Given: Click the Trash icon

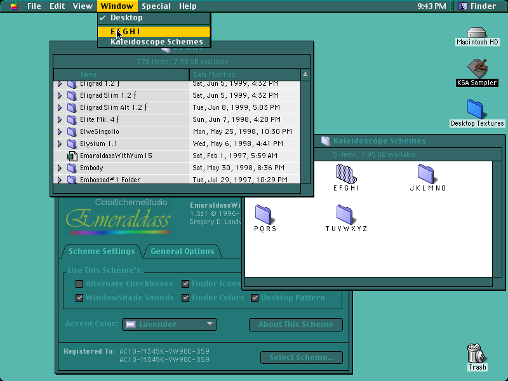Looking at the screenshot, I should click(476, 353).
